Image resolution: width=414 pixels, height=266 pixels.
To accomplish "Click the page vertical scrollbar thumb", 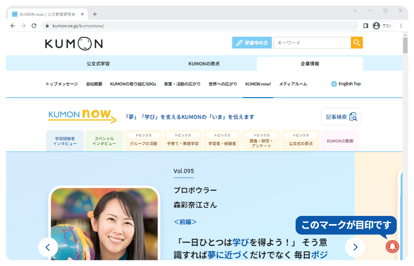I will coord(405,45).
